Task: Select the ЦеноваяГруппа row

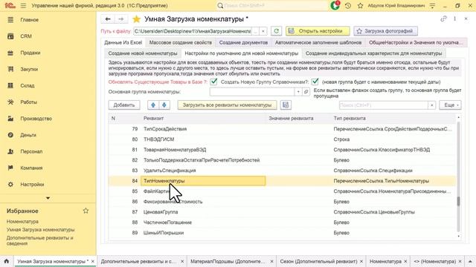Action: [282, 212]
